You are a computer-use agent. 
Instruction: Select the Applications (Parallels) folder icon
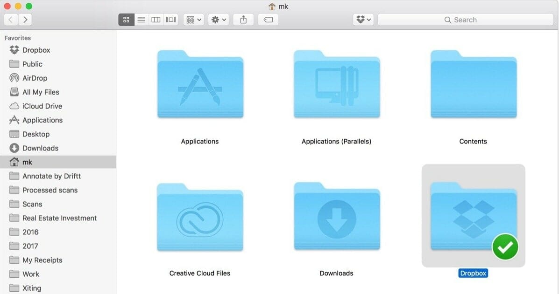(337, 84)
